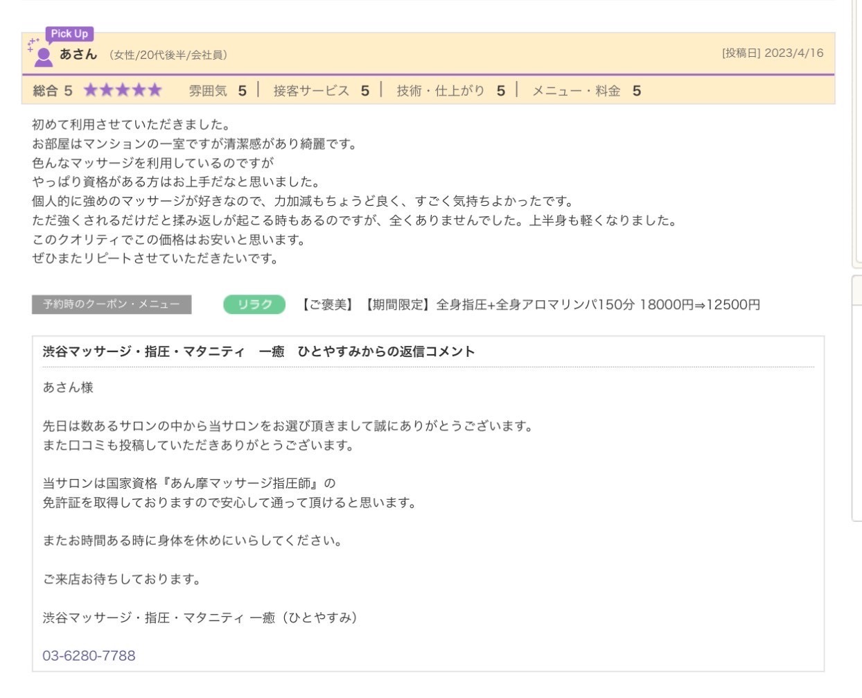Click the line このクオリティでこの価格はお安い
The height and width of the screenshot is (698, 862).
tap(169, 240)
